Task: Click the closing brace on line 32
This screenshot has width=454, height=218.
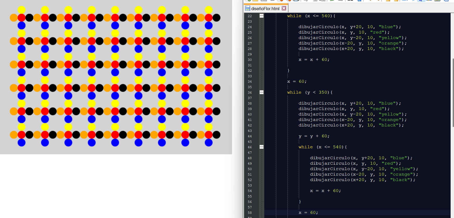Action: click(288, 70)
